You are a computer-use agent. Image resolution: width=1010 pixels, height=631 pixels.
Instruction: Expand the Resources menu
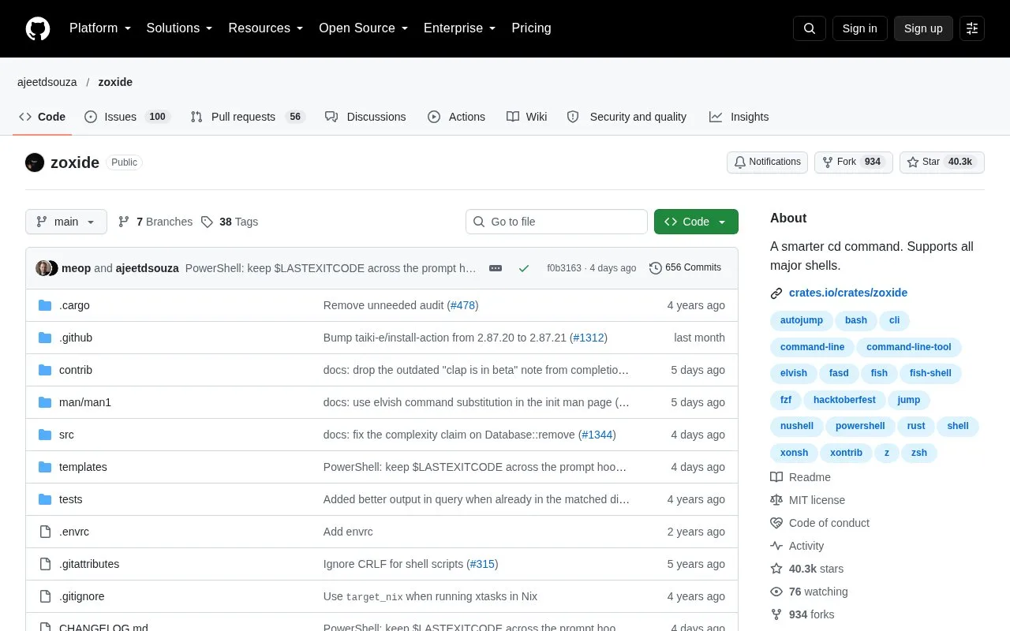tap(266, 28)
